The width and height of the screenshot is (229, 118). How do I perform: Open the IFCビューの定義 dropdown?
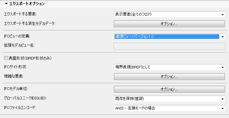(169, 37)
